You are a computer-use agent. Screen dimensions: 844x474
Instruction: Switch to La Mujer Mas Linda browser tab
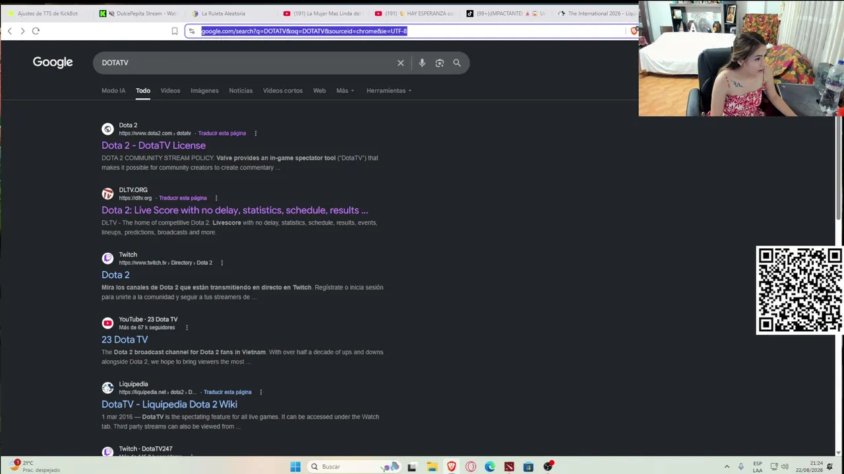pyautogui.click(x=323, y=13)
